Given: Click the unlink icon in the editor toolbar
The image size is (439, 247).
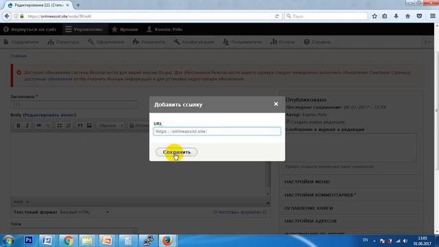Looking at the screenshot, I should (x=47, y=125).
